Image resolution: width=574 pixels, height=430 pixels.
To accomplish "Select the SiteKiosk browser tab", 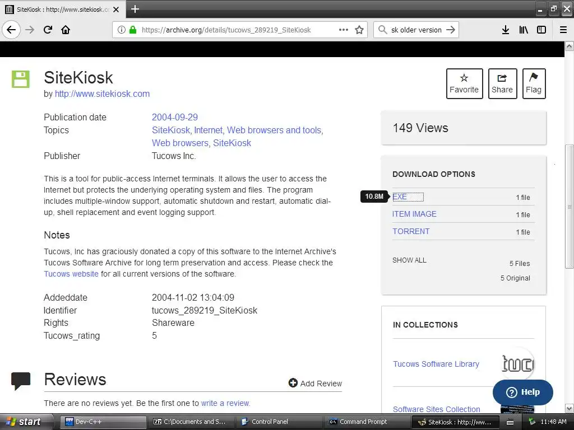I will point(62,10).
